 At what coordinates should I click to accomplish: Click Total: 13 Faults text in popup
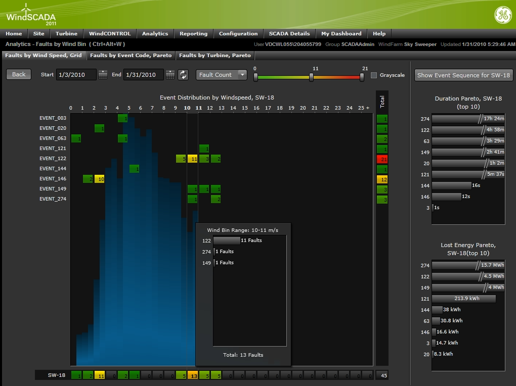click(x=243, y=355)
